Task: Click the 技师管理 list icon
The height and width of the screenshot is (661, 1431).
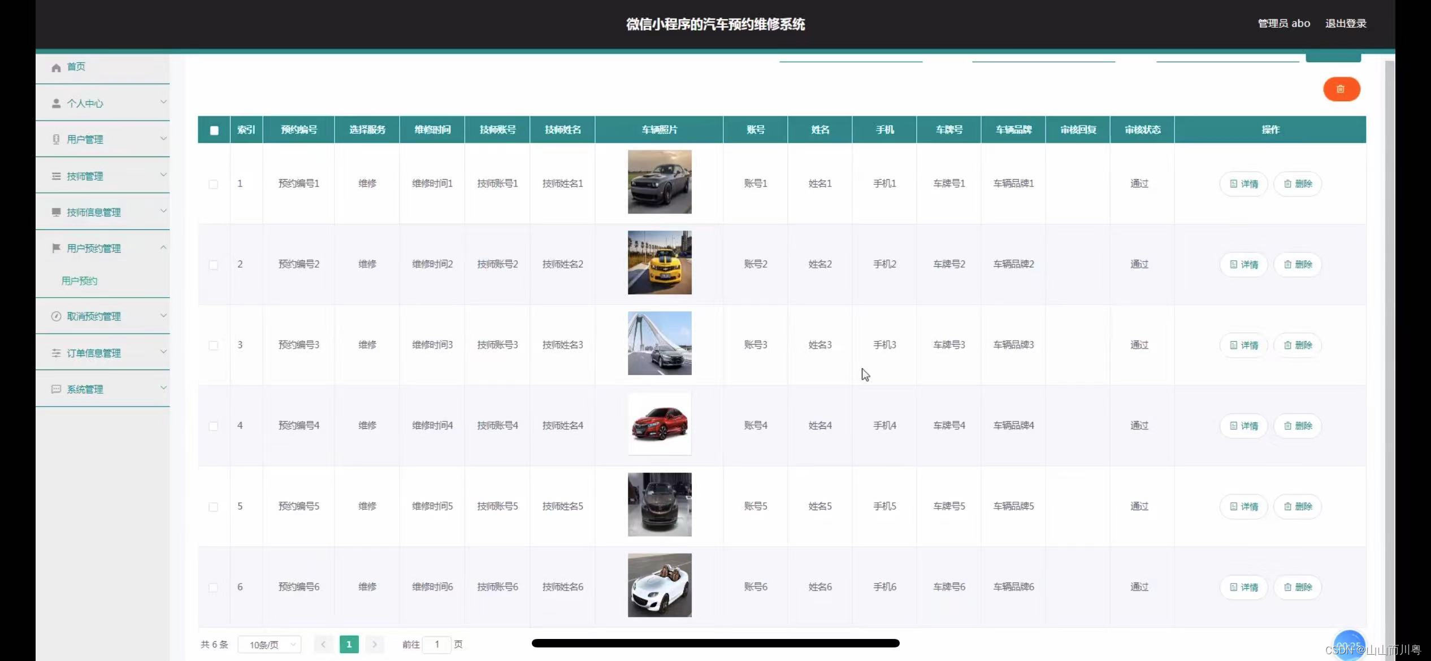Action: coord(56,176)
